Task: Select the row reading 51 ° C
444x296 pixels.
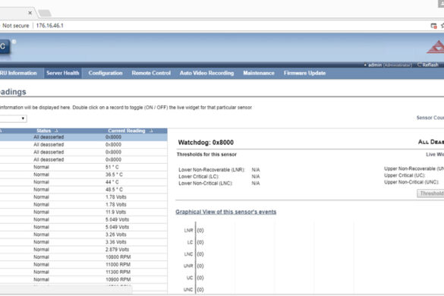Action: (83, 167)
